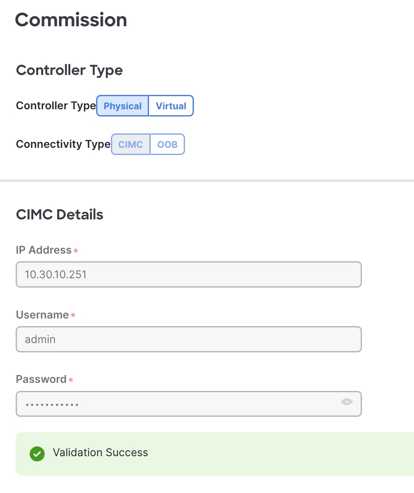
Task: Select CIMC as connectivity type
Action: [x=130, y=144]
